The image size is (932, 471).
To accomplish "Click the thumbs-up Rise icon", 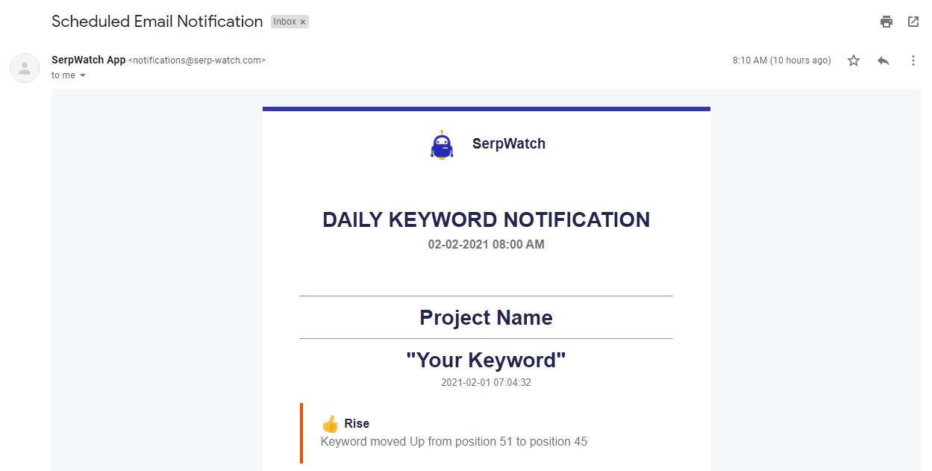I will 330,424.
